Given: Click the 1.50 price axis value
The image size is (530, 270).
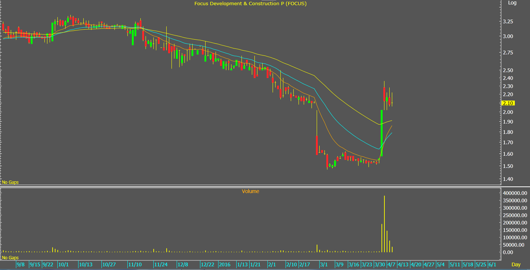Looking at the screenshot, I should pos(507,166).
